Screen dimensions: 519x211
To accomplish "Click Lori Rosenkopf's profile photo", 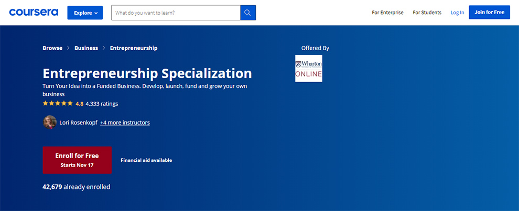I will 49,123.
